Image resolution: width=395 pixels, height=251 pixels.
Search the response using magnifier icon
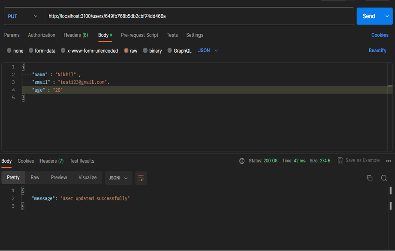[x=384, y=178]
